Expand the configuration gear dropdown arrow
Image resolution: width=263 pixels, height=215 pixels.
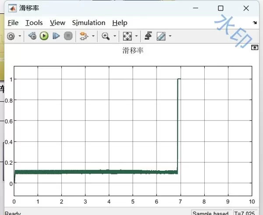(20, 37)
